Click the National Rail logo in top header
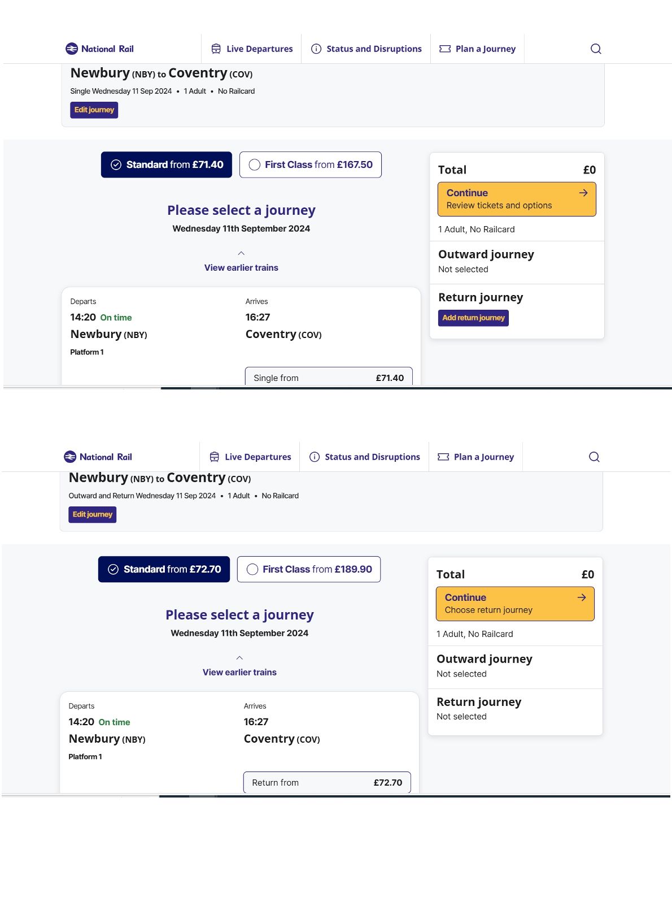 point(100,49)
